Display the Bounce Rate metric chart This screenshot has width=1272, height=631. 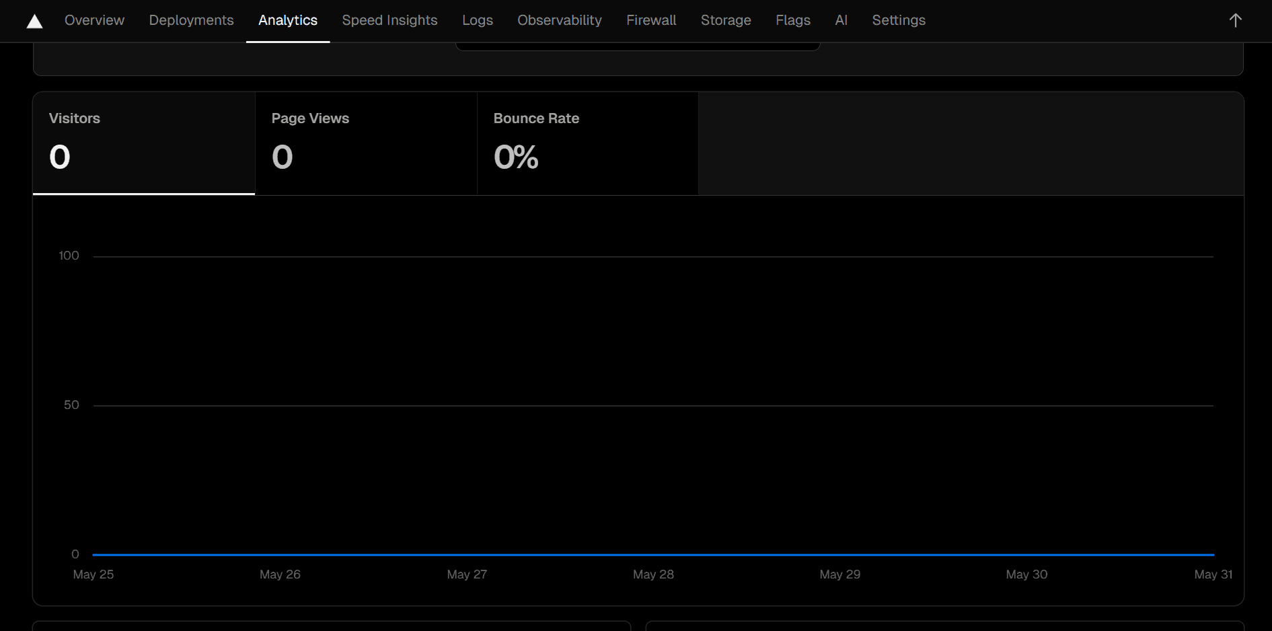click(587, 143)
